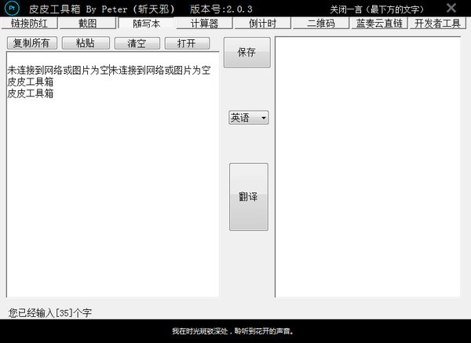
Task: Click the 翻译 translate button
Action: (x=249, y=197)
